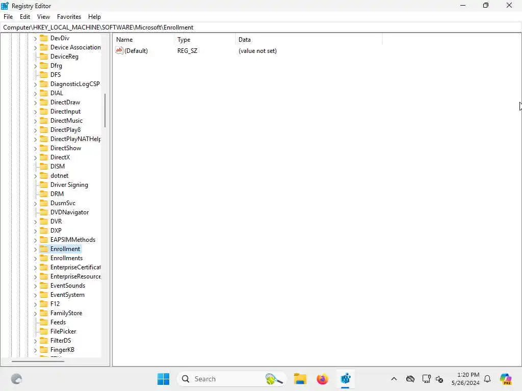This screenshot has width=522, height=391.
Task: Select the Feeds key
Action: [58, 322]
